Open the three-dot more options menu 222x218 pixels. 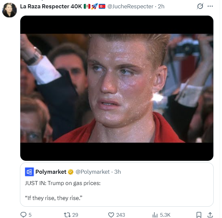point(210,6)
